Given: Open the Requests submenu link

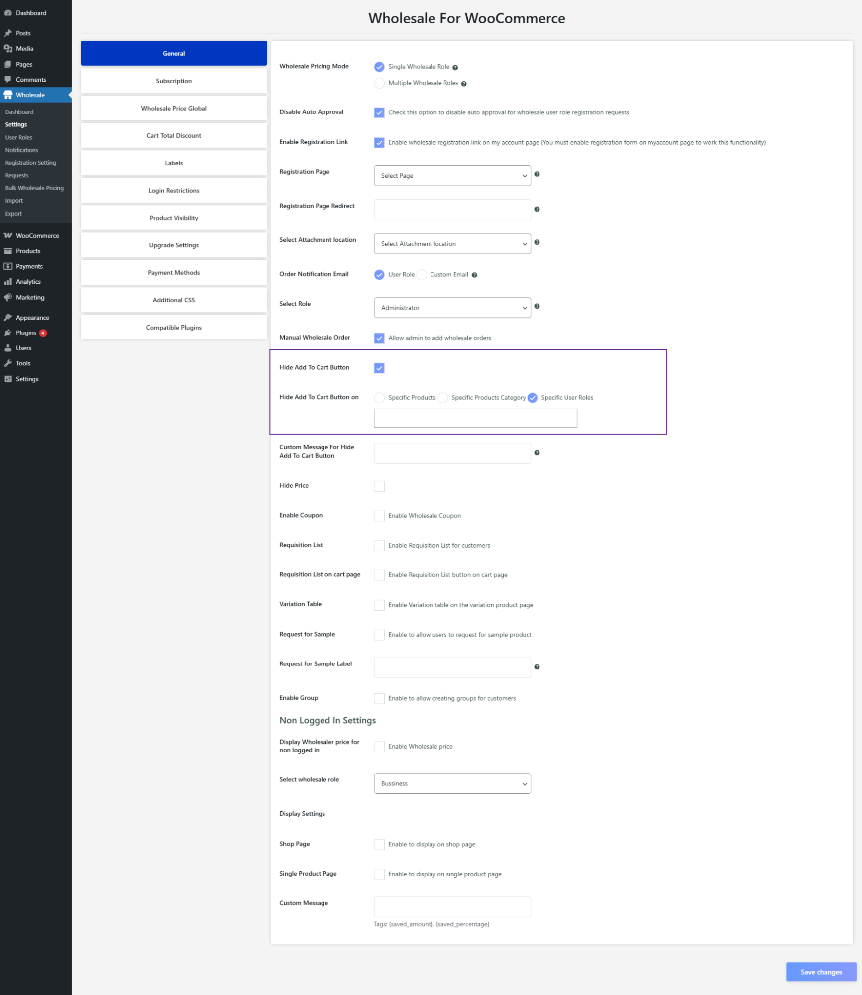Looking at the screenshot, I should 17,175.
